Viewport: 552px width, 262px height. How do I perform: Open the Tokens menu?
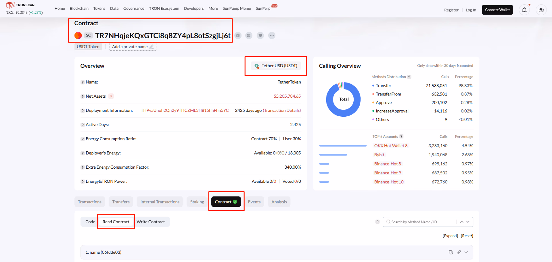(x=99, y=9)
